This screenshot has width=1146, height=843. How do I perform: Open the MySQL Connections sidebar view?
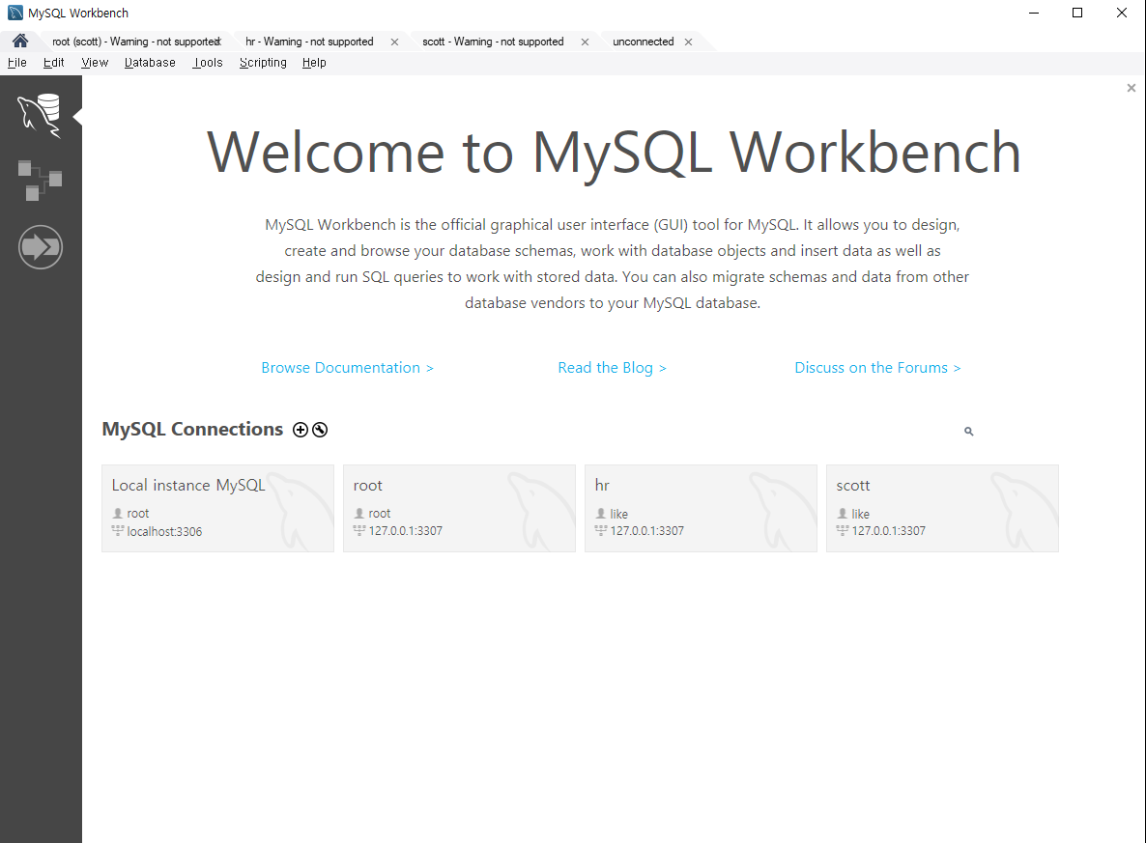point(40,116)
